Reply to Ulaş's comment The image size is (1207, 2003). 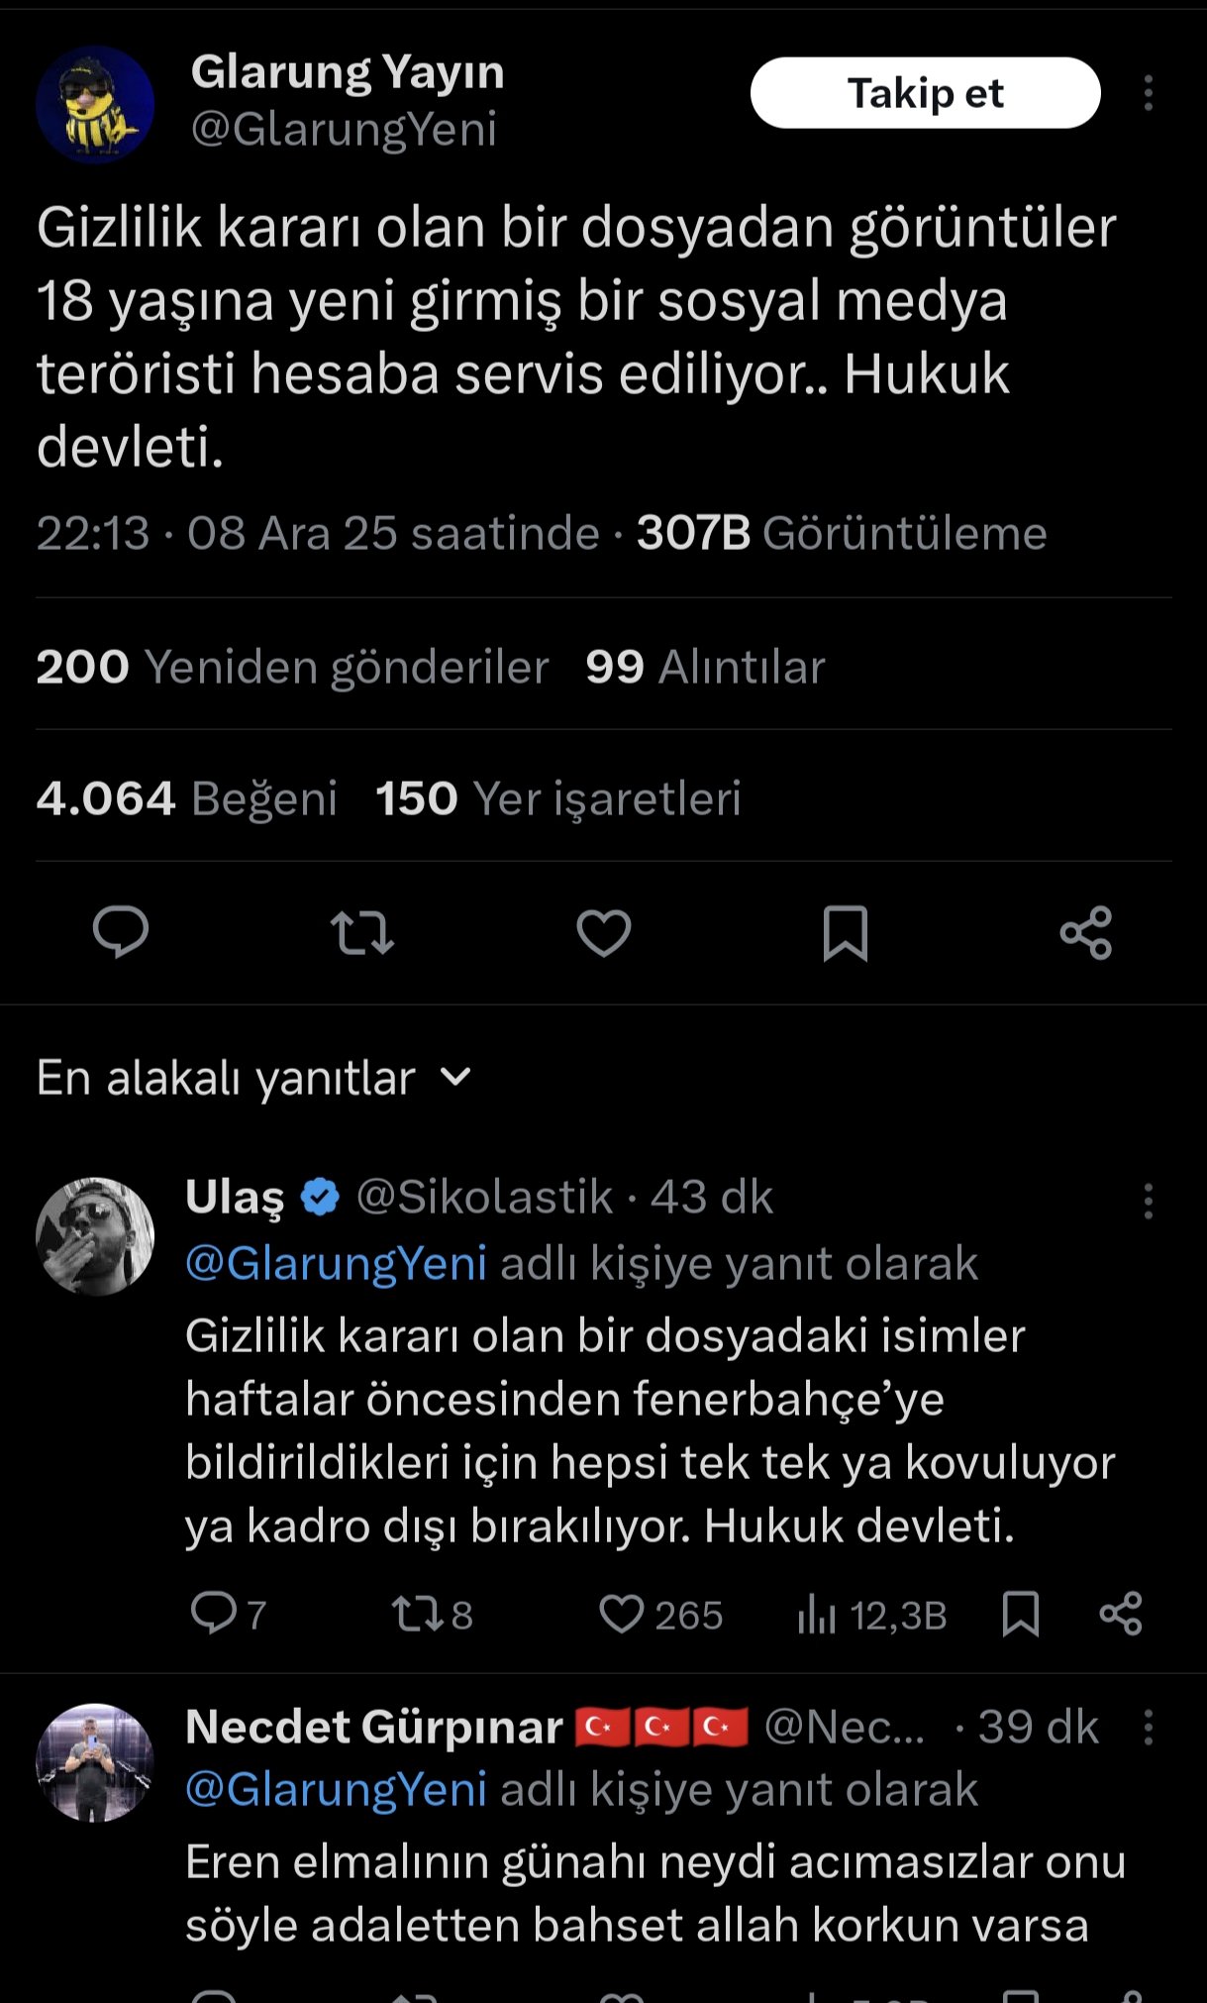214,1615
